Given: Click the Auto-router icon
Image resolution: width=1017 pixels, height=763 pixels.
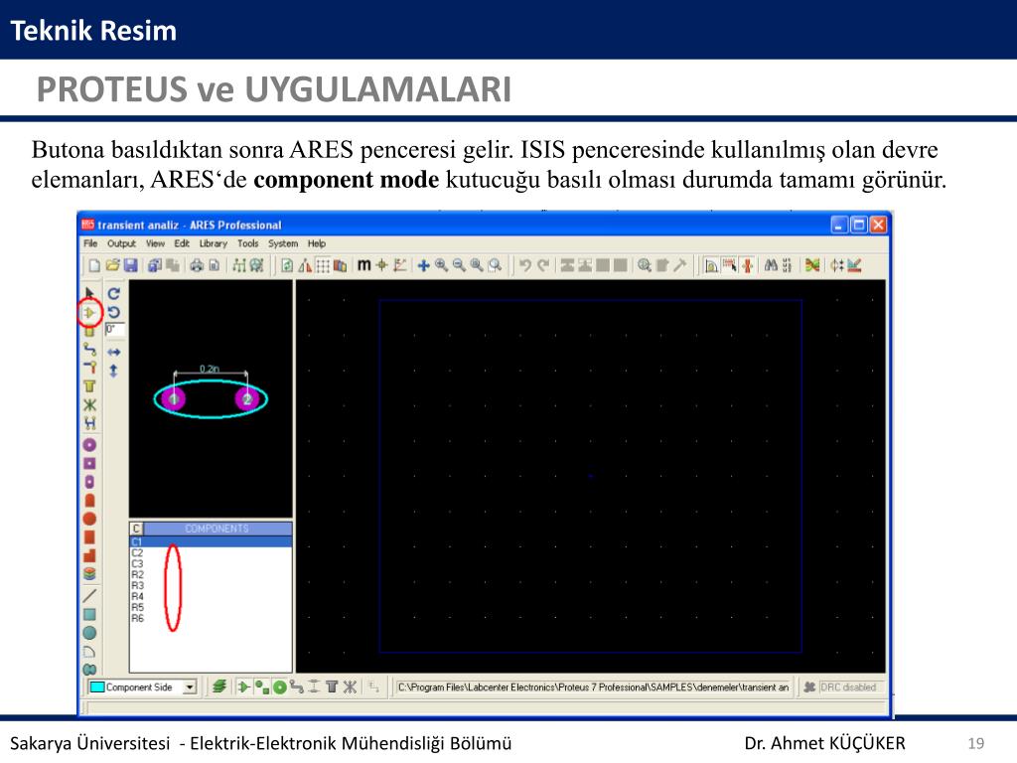Looking at the screenshot, I should tap(812, 265).
